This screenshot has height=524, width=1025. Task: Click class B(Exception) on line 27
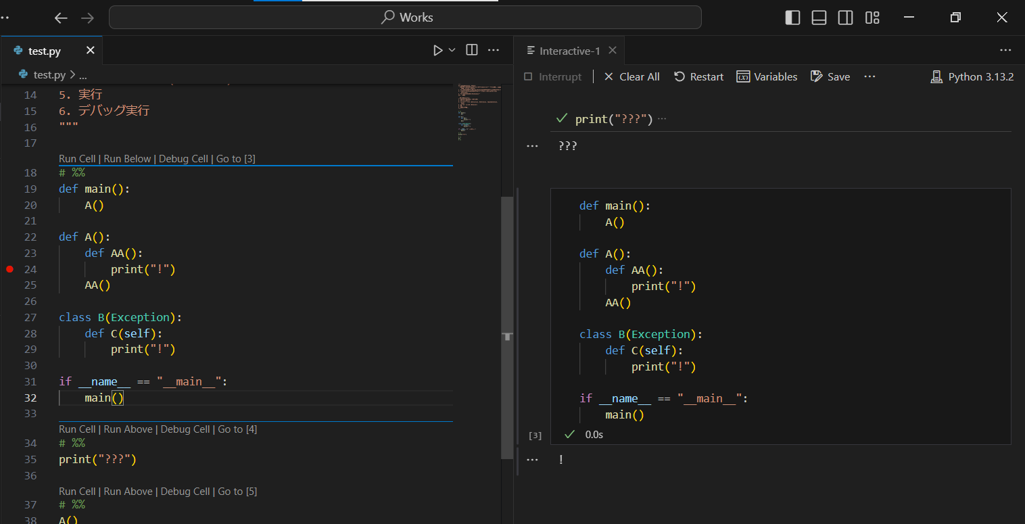tap(120, 318)
